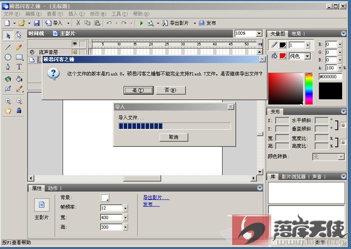Click the black stroke color swatch
The height and width of the screenshot is (249, 351).
click(282, 45)
